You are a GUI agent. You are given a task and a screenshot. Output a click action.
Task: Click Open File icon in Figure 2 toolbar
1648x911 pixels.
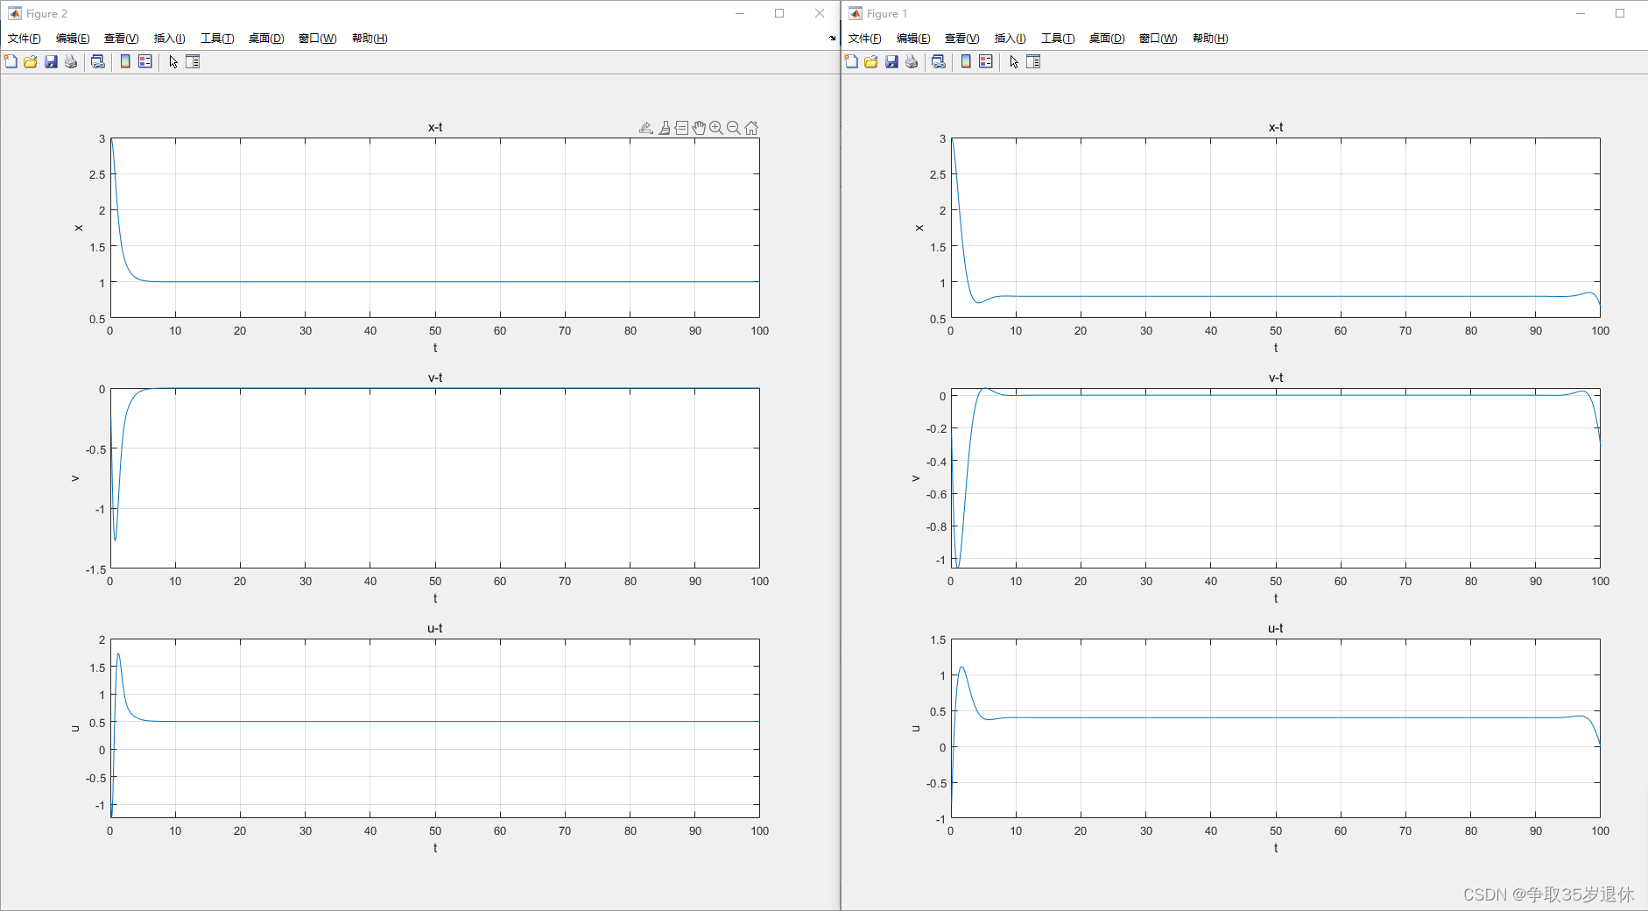pos(31,61)
